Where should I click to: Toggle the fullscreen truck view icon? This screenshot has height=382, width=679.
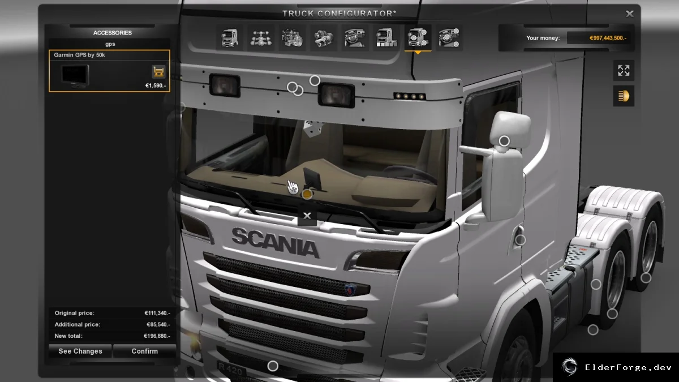[x=624, y=71]
